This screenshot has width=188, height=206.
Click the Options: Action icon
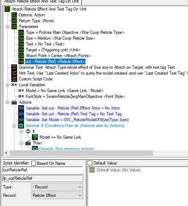[x=14, y=15]
